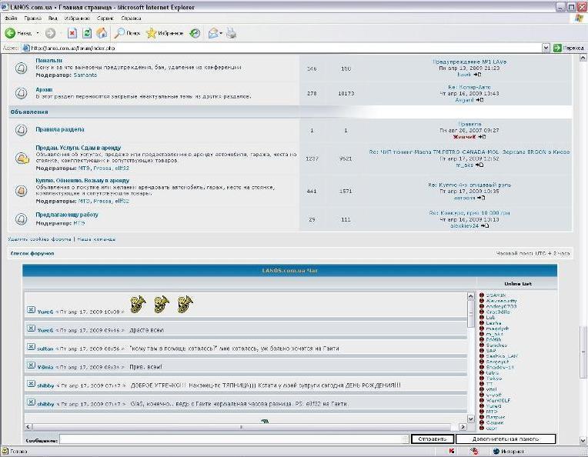The height and width of the screenshot is (457, 588).
Task: Delete shibby's 'ДОБРОЕ УТРЕЧКО' message X icon
Action: pos(31,383)
